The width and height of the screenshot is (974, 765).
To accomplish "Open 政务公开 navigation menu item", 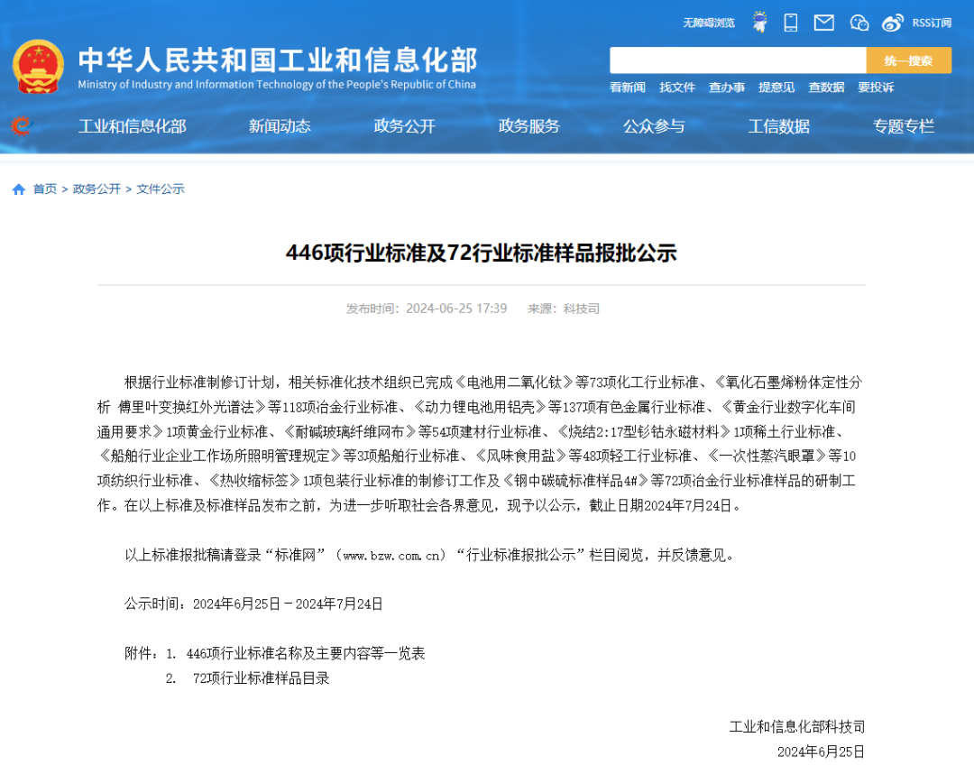I will [404, 126].
